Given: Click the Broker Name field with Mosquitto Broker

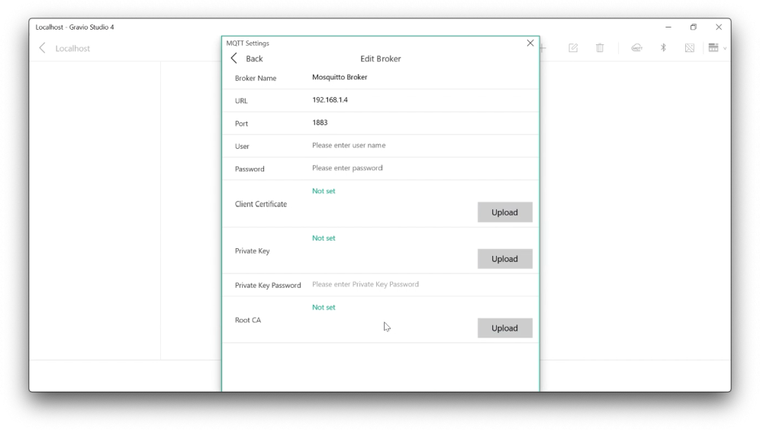Looking at the screenshot, I should (422, 77).
